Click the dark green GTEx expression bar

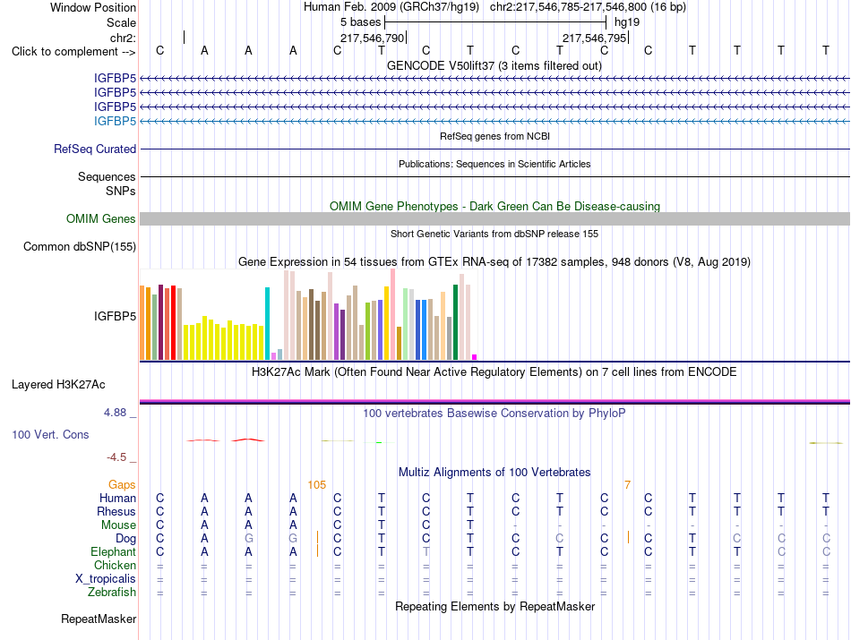pyautogui.click(x=455, y=322)
